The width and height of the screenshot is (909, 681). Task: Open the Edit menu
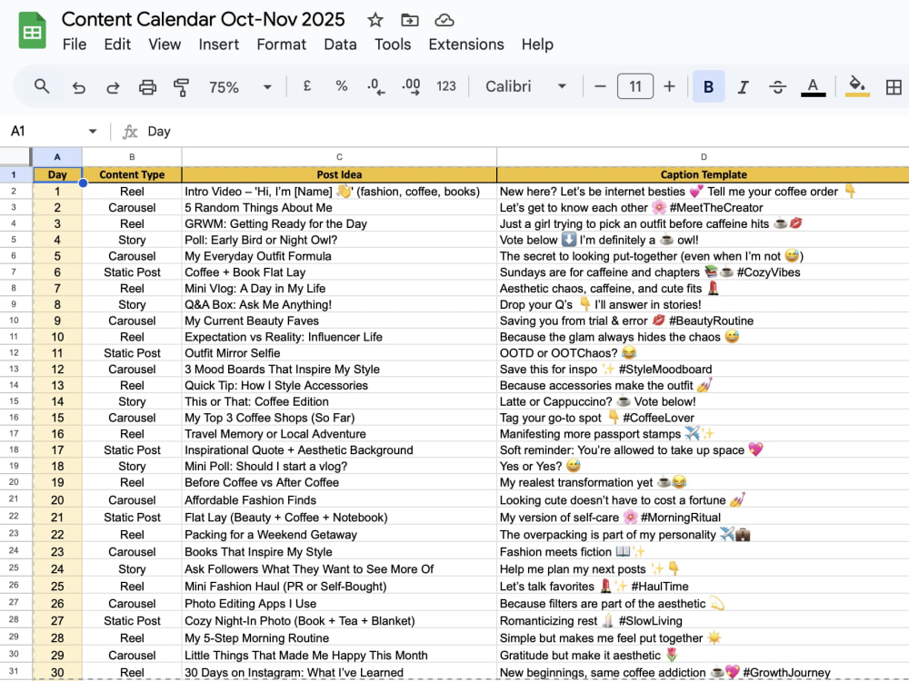(117, 44)
